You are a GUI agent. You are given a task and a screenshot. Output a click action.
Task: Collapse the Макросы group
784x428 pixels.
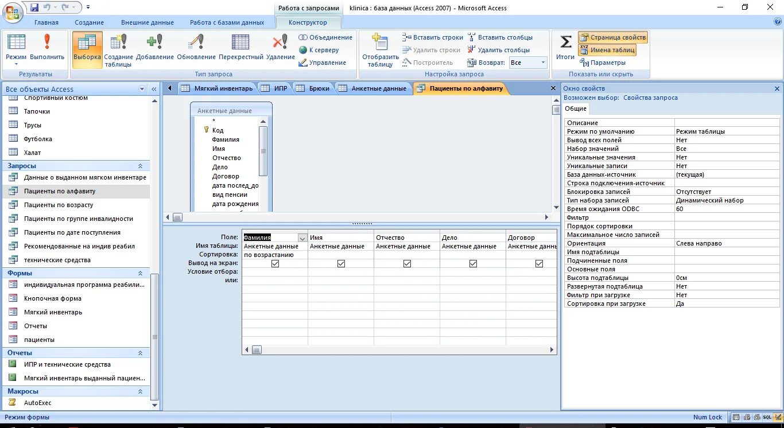point(140,391)
